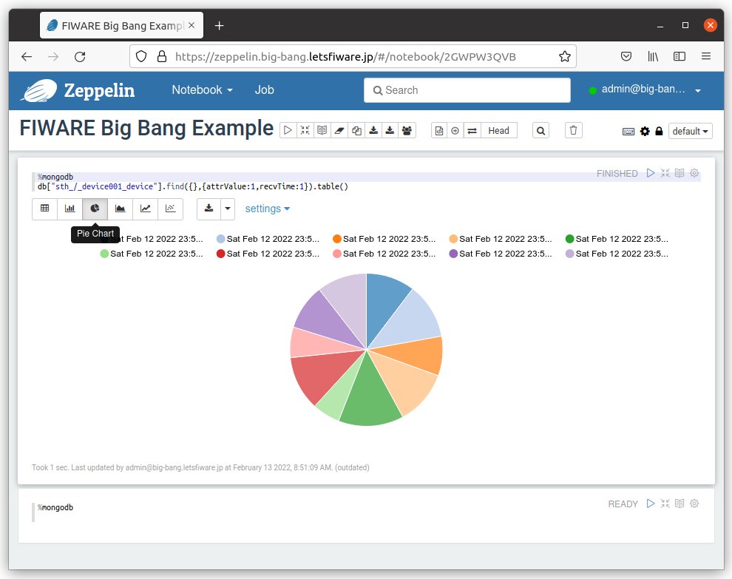Open the Head revision dropdown
The image size is (732, 579).
(498, 131)
